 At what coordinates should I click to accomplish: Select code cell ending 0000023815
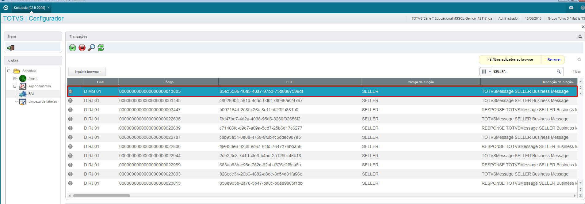click(x=150, y=183)
